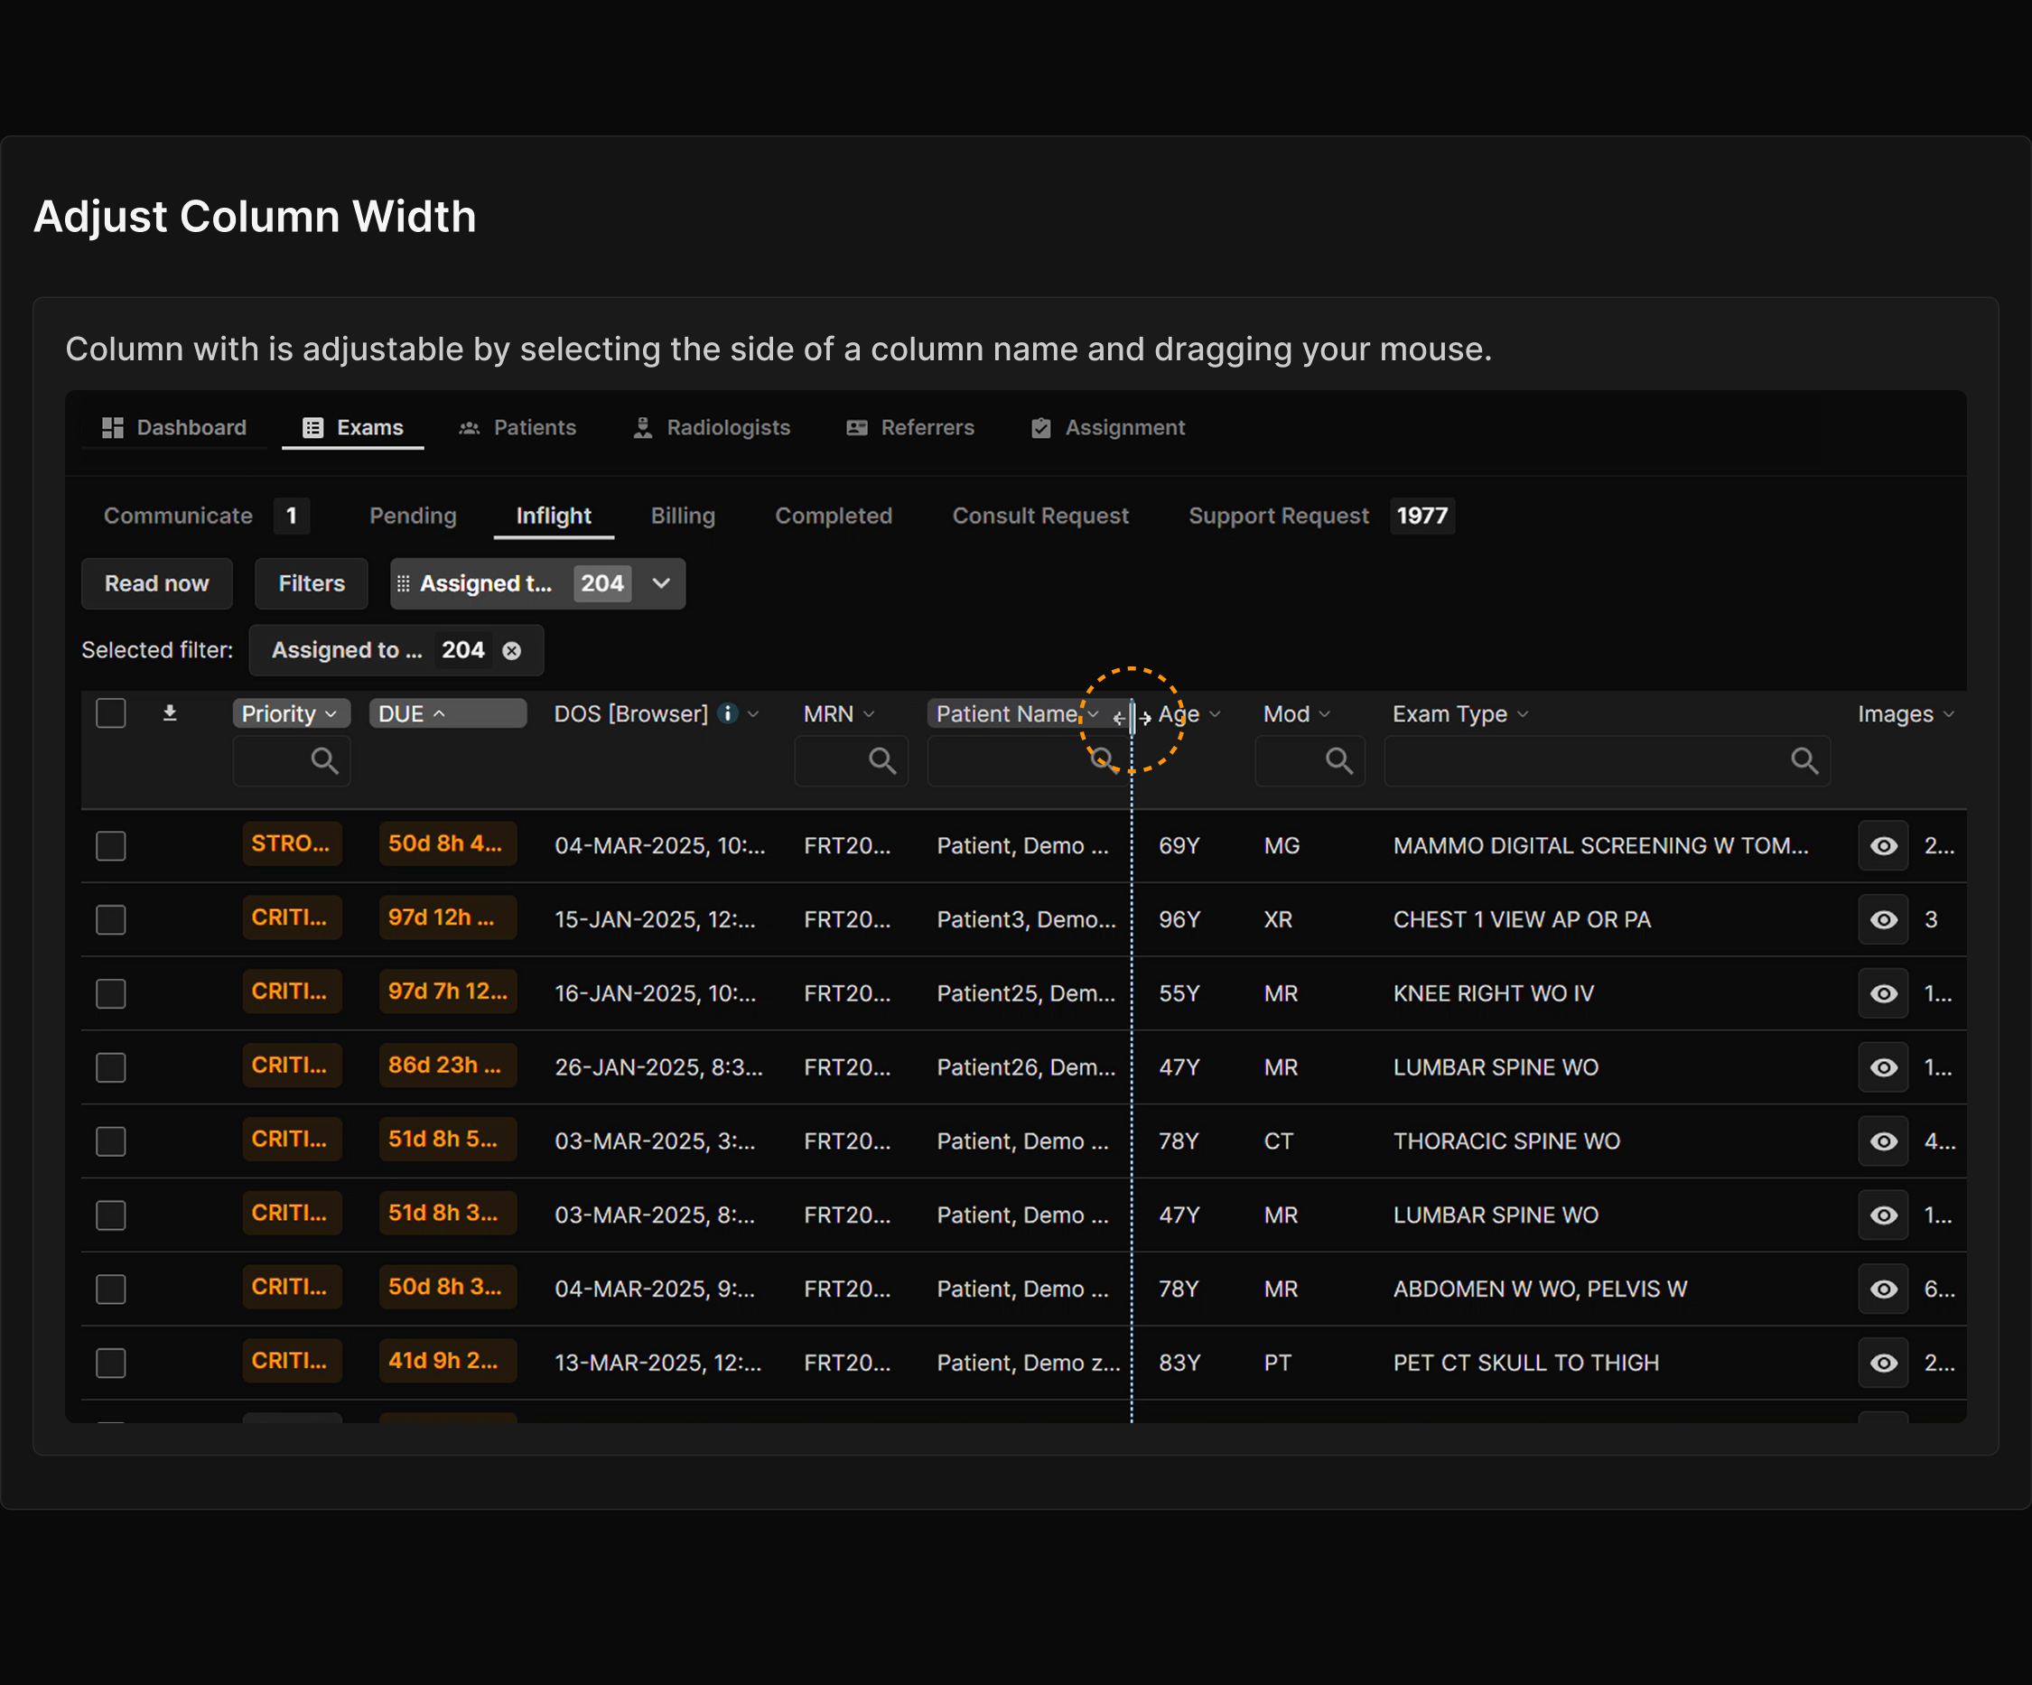The height and width of the screenshot is (1685, 2032).
Task: Go to the Referrers tab
Action: coord(910,427)
